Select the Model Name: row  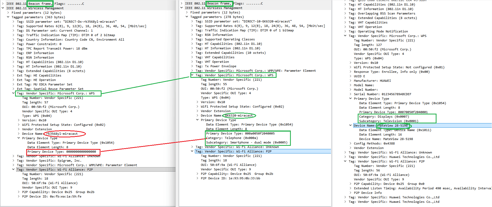(x=364, y=85)
